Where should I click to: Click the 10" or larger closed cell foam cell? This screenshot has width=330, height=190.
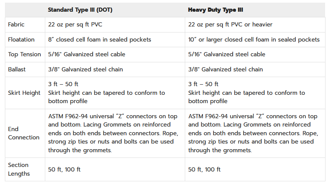click(x=254, y=40)
